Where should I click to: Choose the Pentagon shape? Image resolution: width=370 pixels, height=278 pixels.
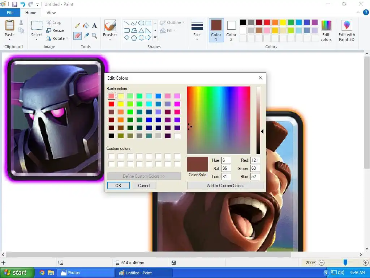(134, 38)
